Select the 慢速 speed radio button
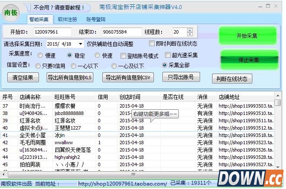The width and height of the screenshot is (286, 189). (x=40, y=55)
